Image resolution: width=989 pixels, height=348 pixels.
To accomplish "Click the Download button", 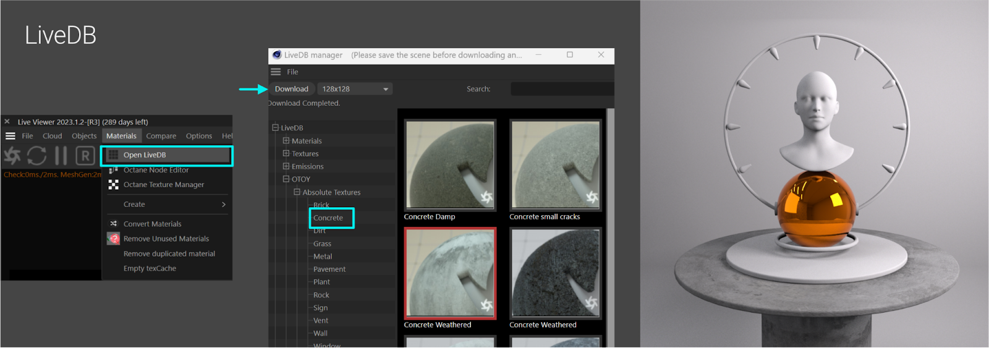I will 292,89.
